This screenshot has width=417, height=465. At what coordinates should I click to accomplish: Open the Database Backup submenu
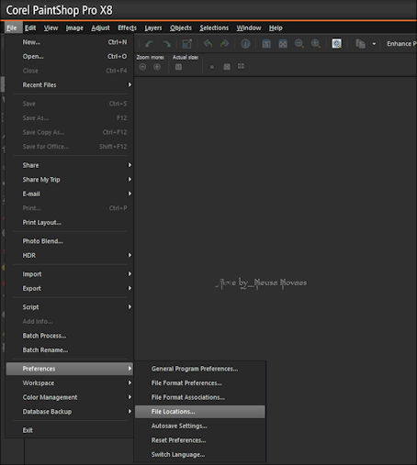(70, 412)
